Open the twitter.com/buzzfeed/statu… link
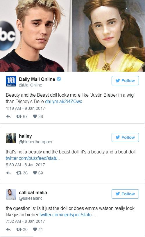145x237 pixels. [x=34, y=158]
